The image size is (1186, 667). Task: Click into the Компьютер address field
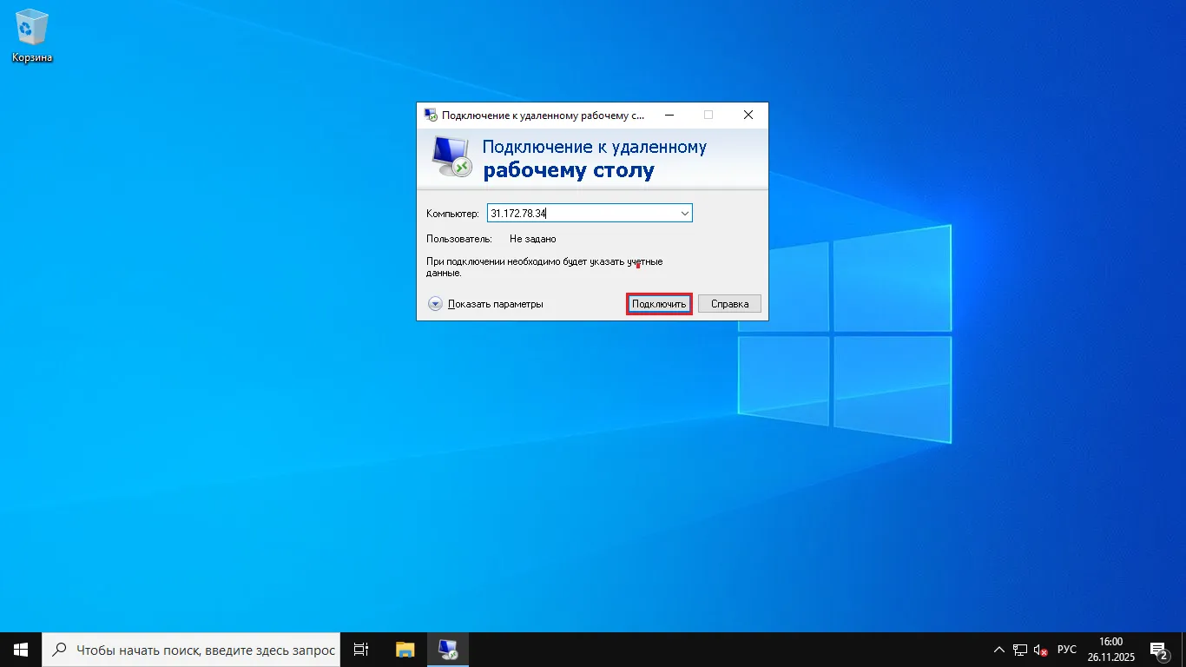582,214
